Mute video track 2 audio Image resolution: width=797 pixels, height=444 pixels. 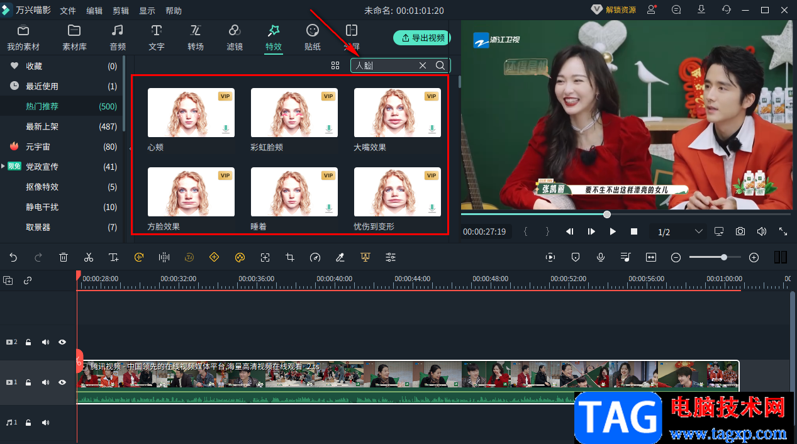click(x=45, y=342)
